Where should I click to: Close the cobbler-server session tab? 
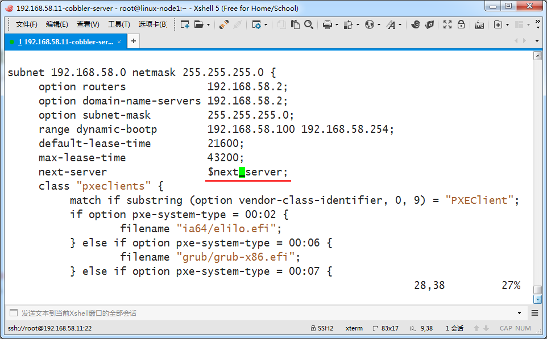[x=119, y=42]
